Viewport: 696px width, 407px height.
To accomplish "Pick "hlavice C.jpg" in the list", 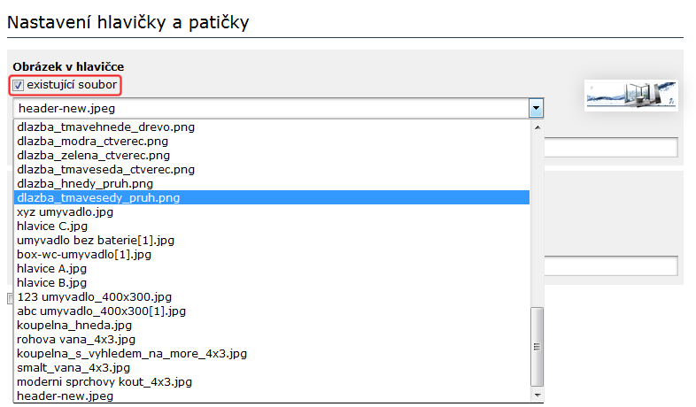I will 51,226.
